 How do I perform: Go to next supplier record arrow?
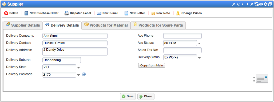pos(247,4)
